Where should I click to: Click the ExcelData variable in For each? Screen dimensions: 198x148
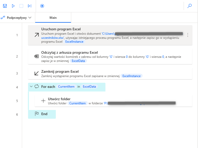click(89, 87)
